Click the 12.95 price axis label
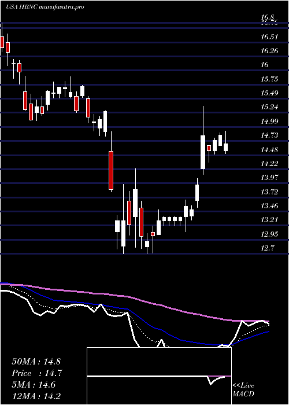This screenshot has width=289, height=405. pos(269,234)
